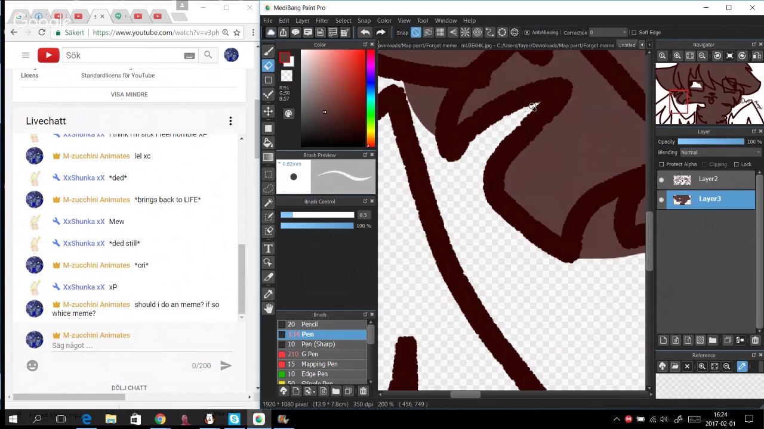Show Windows hidden tray icons
764x429 pixels.
point(617,419)
